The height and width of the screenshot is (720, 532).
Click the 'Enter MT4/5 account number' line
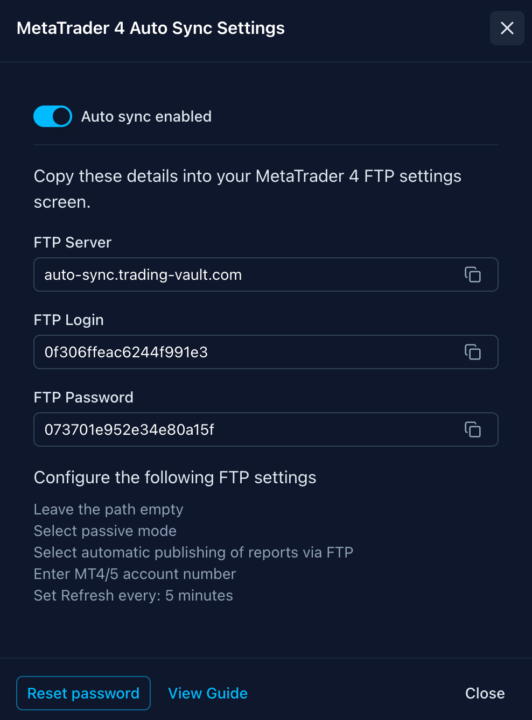(x=135, y=574)
